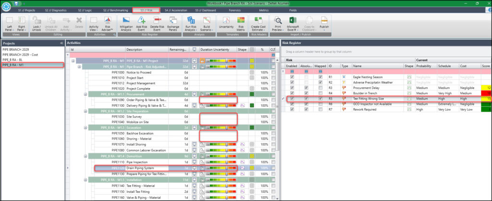Click duration uncertainty slider for Delivery Piping

click(221, 106)
